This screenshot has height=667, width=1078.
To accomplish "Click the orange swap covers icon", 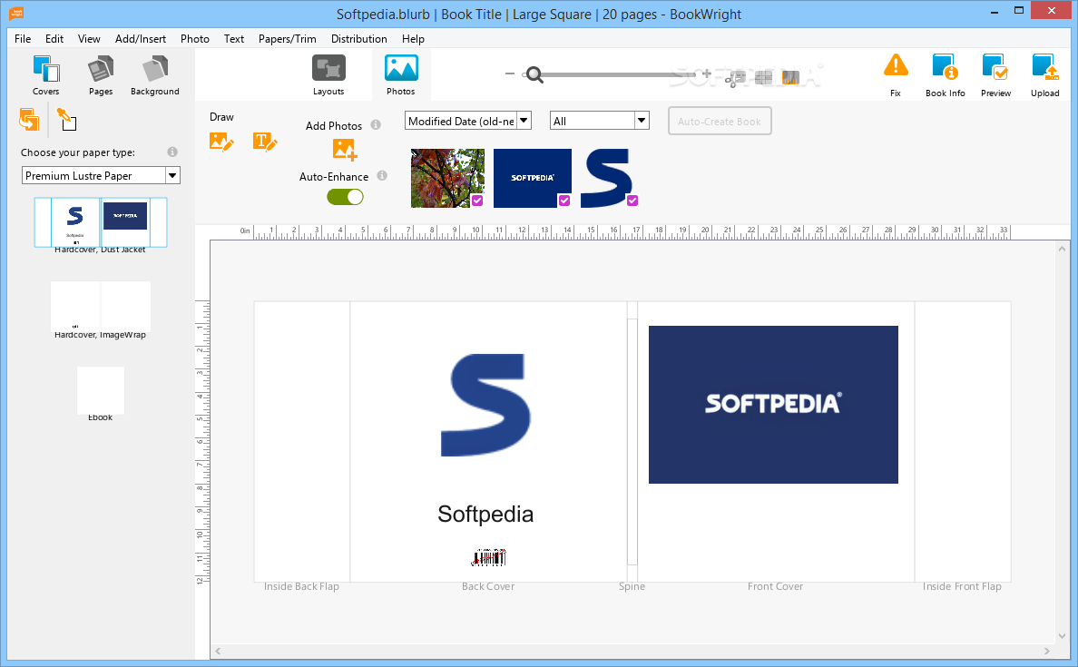I will tap(29, 120).
